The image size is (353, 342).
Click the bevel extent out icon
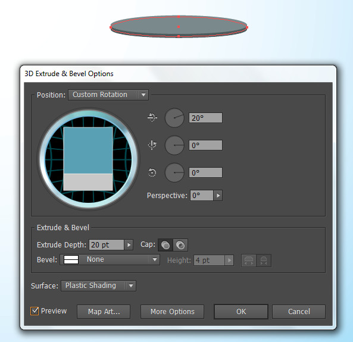click(249, 261)
